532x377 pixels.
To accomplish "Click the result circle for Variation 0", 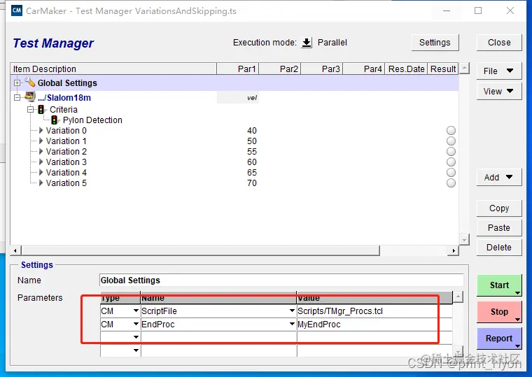I will [x=451, y=131].
